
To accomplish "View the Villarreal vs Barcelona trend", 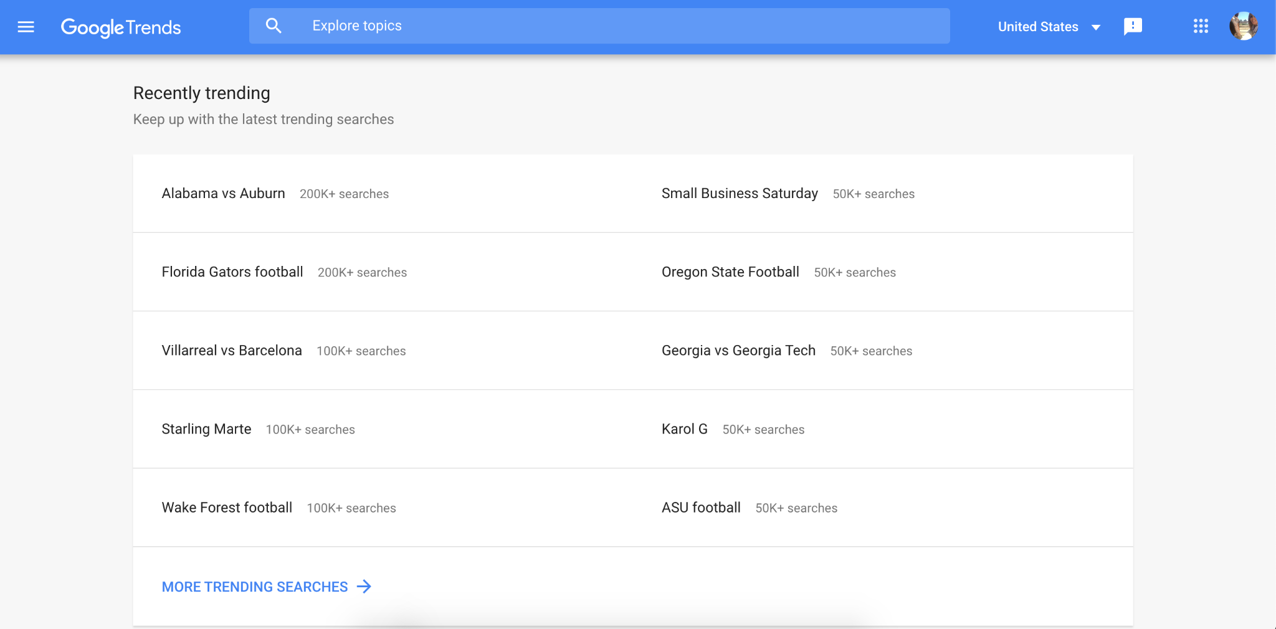I will pyautogui.click(x=231, y=350).
